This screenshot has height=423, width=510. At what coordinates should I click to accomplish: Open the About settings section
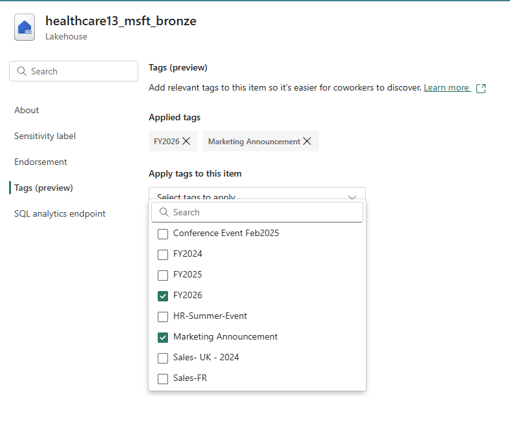pos(27,111)
